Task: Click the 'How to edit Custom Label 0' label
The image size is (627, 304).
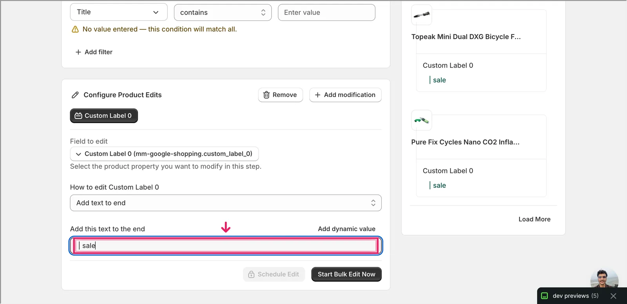Action: [114, 187]
